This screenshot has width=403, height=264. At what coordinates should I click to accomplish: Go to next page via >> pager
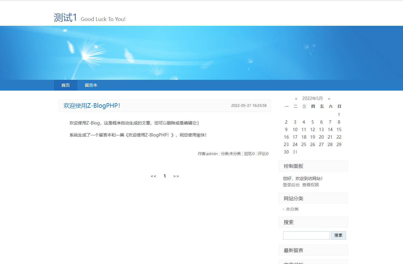[x=176, y=176]
